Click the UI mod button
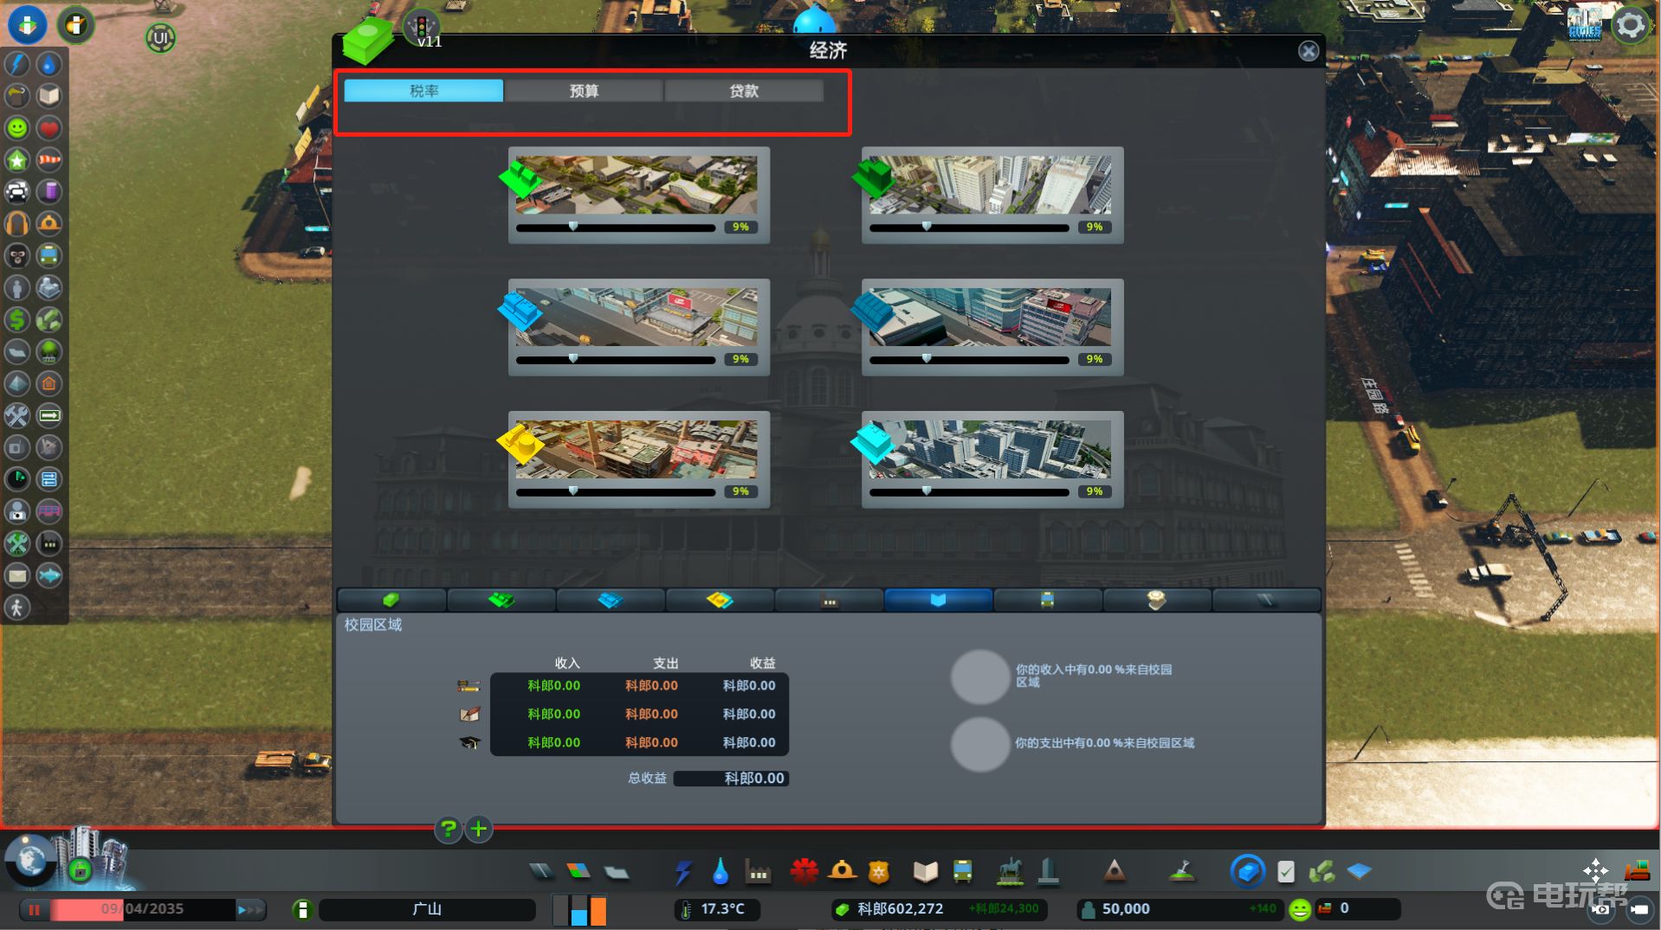Screen dimensions: 1661x930 click(x=160, y=37)
